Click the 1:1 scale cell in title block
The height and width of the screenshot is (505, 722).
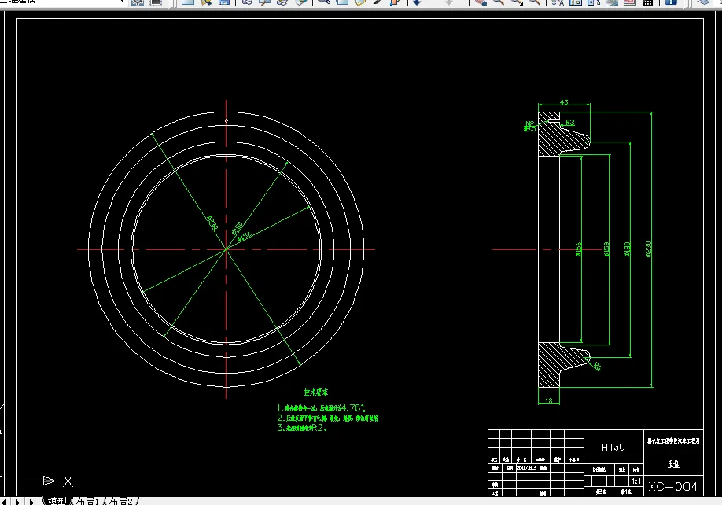(636, 481)
